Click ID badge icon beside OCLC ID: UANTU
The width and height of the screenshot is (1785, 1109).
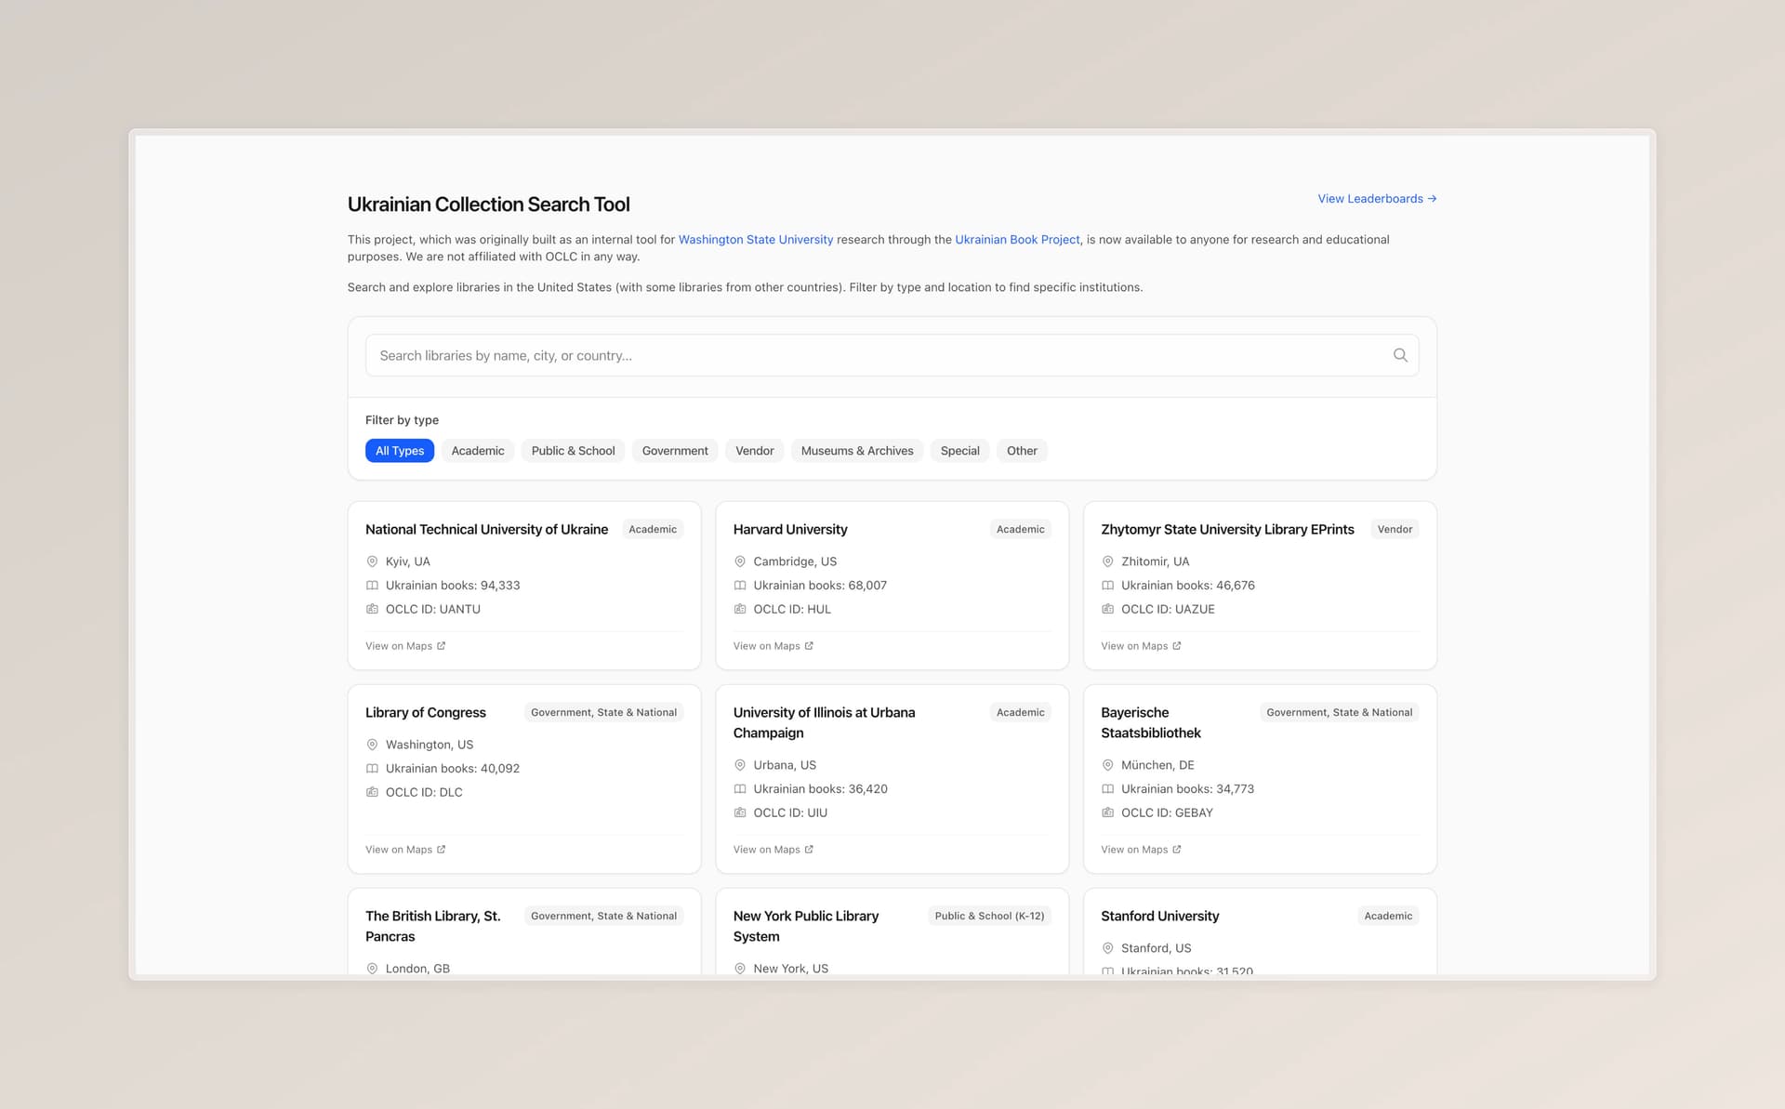point(372,609)
